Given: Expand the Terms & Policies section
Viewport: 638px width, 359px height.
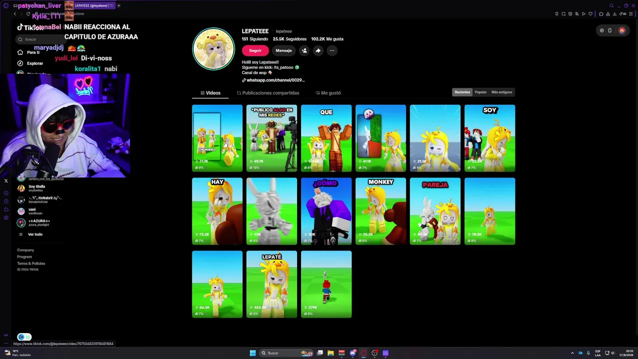Looking at the screenshot, I should pos(31,263).
